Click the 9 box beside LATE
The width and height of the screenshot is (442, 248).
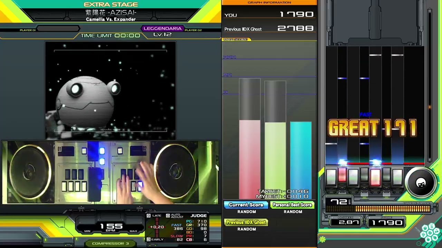148,216
